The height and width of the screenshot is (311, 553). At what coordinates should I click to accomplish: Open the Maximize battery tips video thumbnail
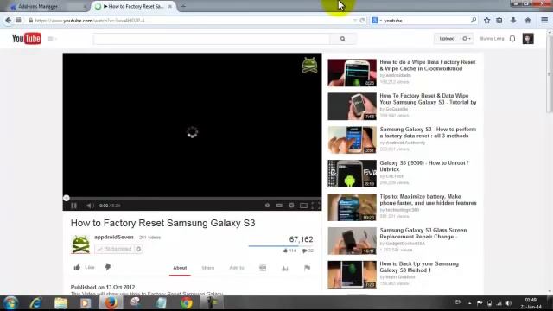coord(352,207)
